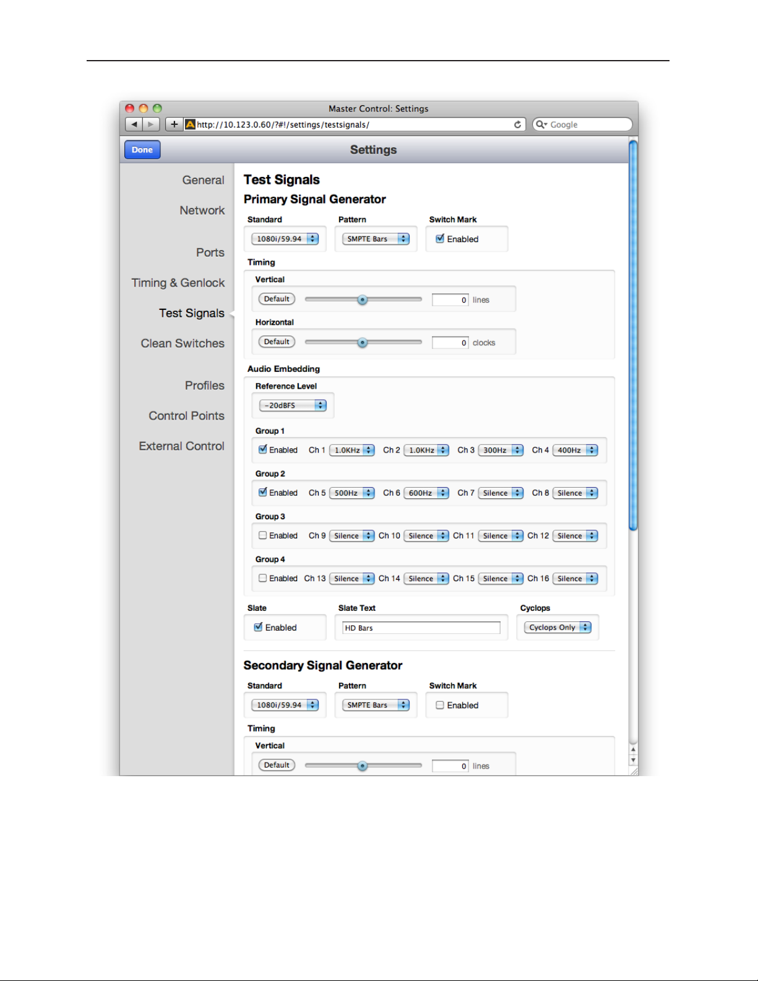Open the Reference Level dropdown

pyautogui.click(x=293, y=405)
